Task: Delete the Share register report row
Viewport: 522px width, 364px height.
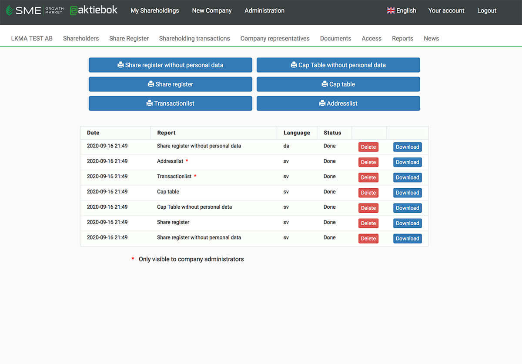Action: (368, 223)
